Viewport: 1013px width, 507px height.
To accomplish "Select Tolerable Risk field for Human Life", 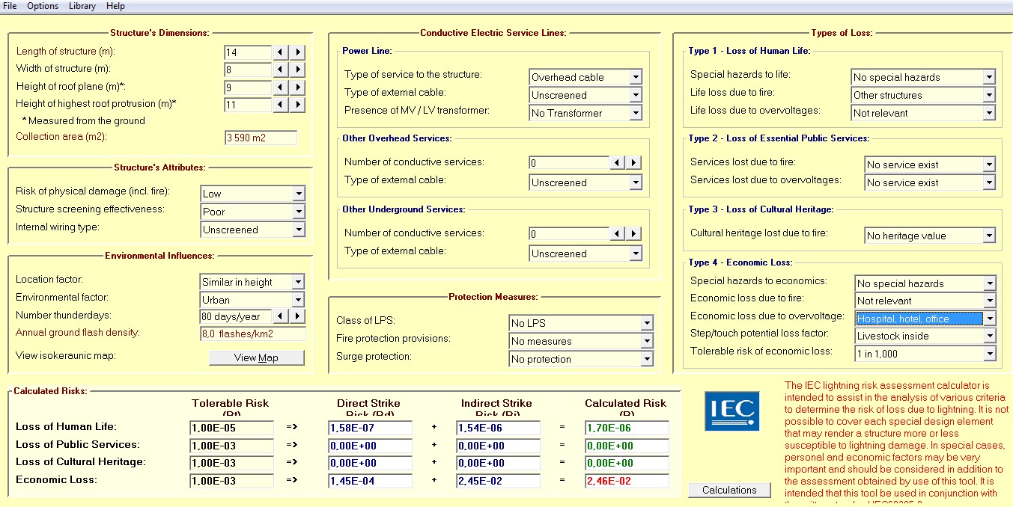I will click(x=231, y=428).
